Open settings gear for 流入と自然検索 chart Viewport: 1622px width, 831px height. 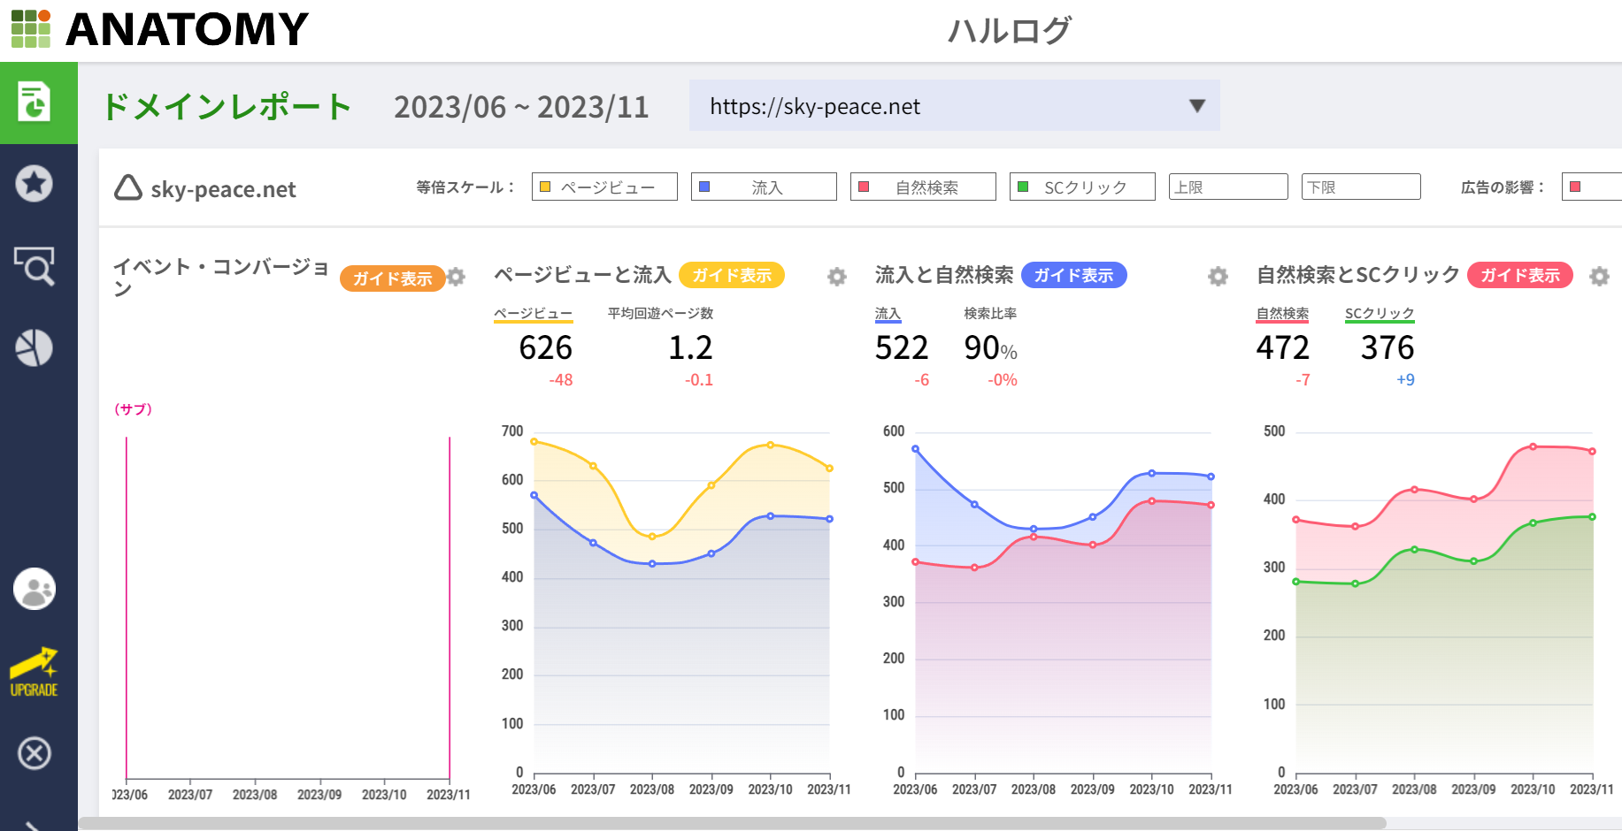(1218, 277)
